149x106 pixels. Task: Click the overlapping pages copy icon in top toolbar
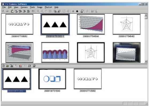coord(55,11)
